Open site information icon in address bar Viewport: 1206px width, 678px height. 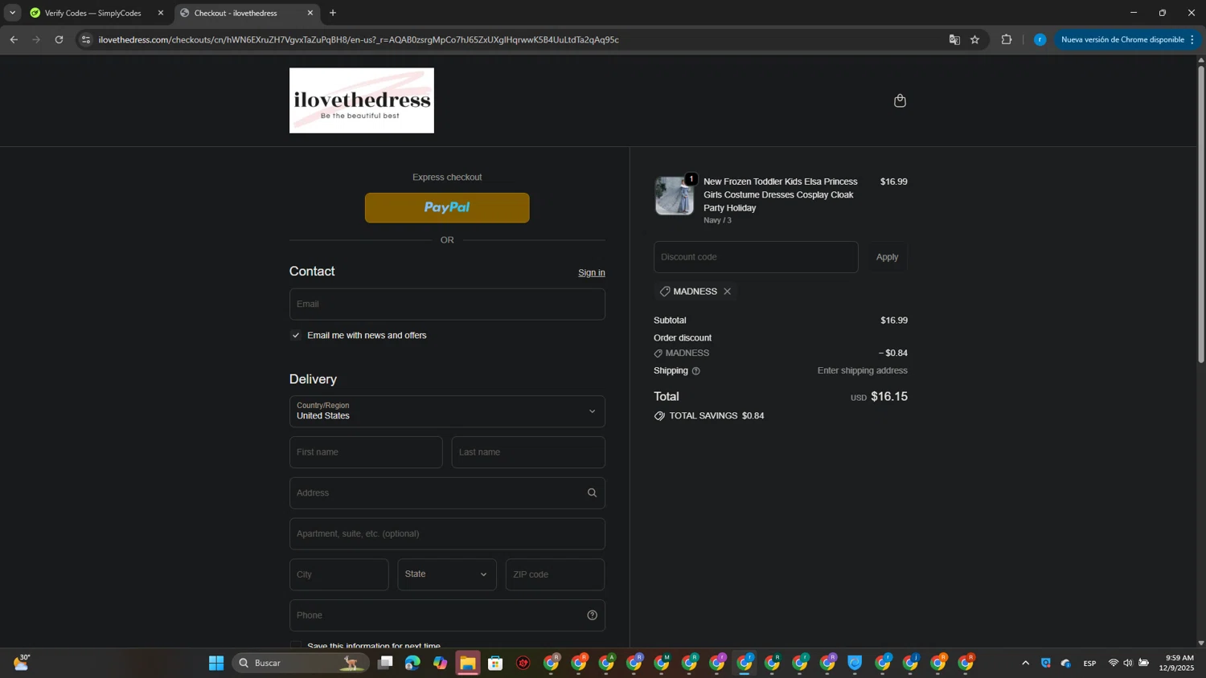click(86, 39)
